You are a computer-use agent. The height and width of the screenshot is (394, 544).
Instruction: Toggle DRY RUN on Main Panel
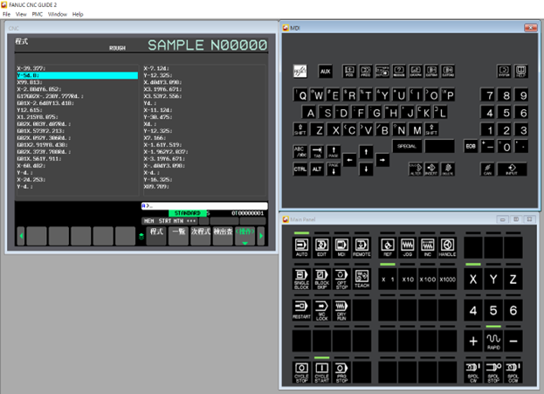tap(341, 310)
